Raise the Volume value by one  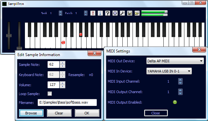(x=62, y=83)
